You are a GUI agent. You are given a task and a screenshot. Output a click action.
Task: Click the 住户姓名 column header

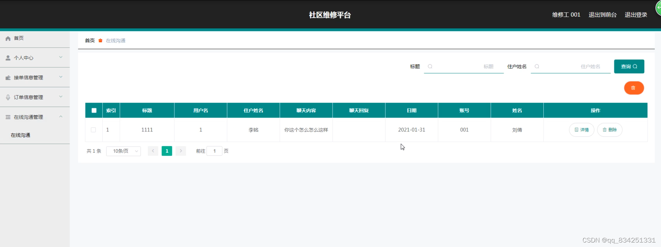(x=253, y=111)
